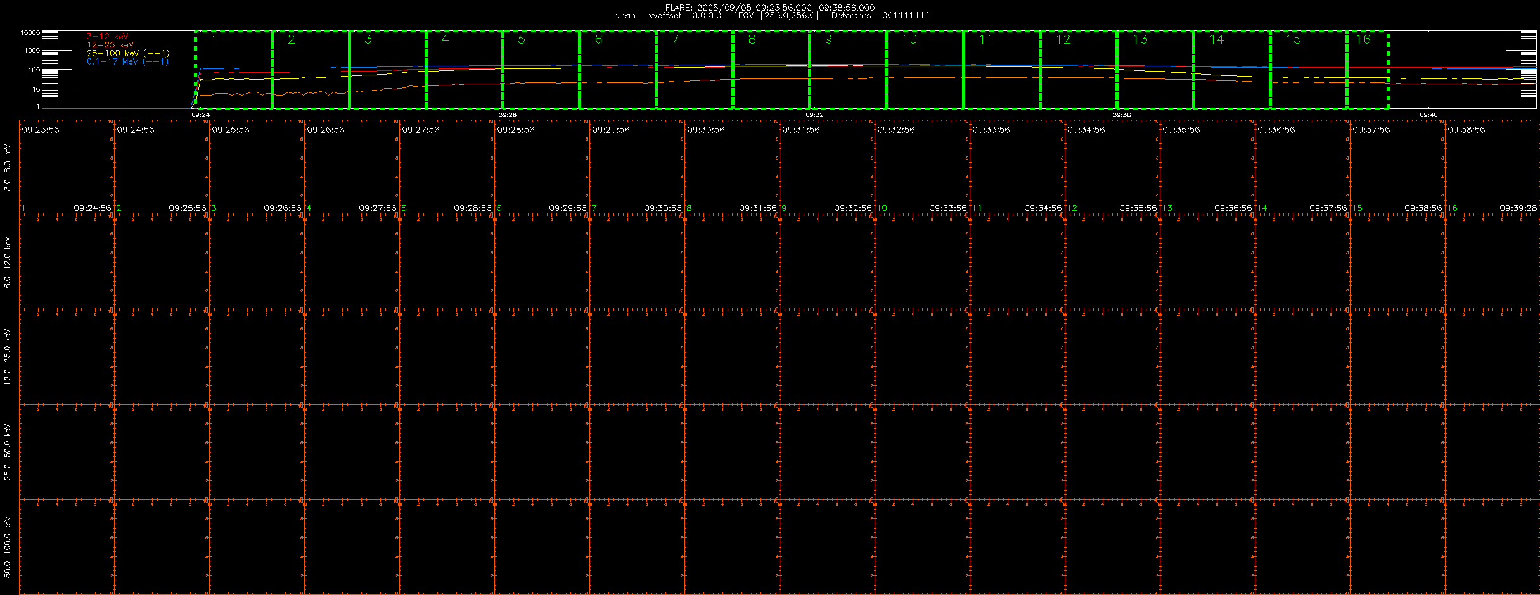1540x595 pixels.
Task: Click start time '09:33:56' of image column 11
Action: point(991,130)
